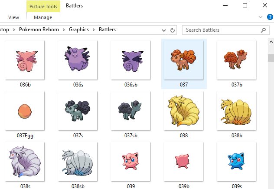274x189 pixels.
Task: Select the 036s purple Clefable thumbnail
Action: pyautogui.click(x=78, y=60)
